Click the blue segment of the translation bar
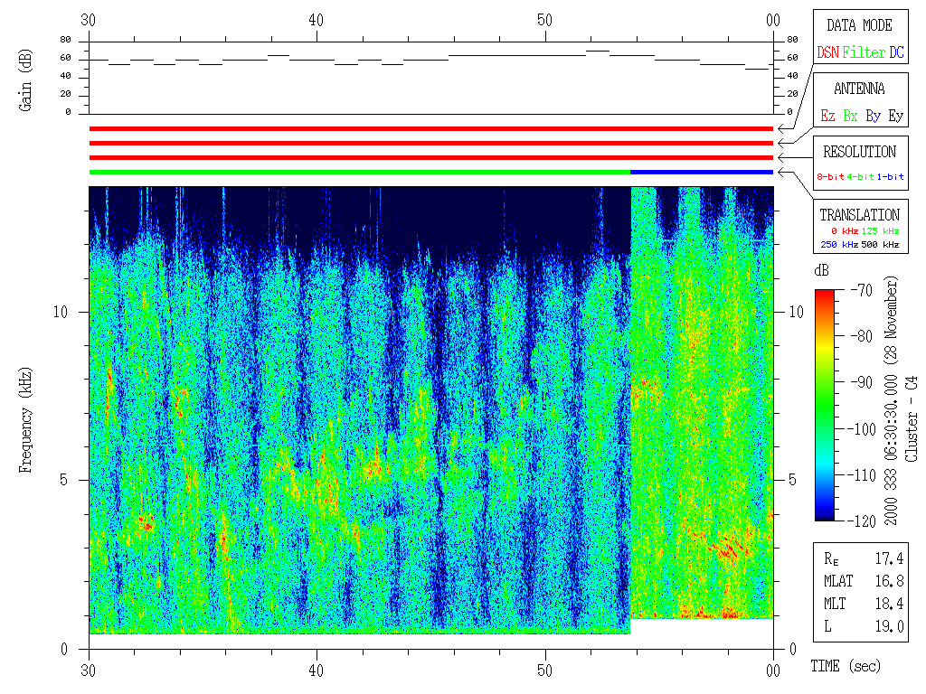The height and width of the screenshot is (694, 926). (x=701, y=172)
